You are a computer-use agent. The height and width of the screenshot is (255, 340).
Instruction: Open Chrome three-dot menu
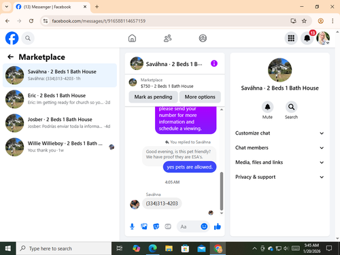[333, 21]
